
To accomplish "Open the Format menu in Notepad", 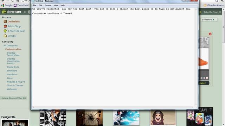I will click(x=48, y=6).
